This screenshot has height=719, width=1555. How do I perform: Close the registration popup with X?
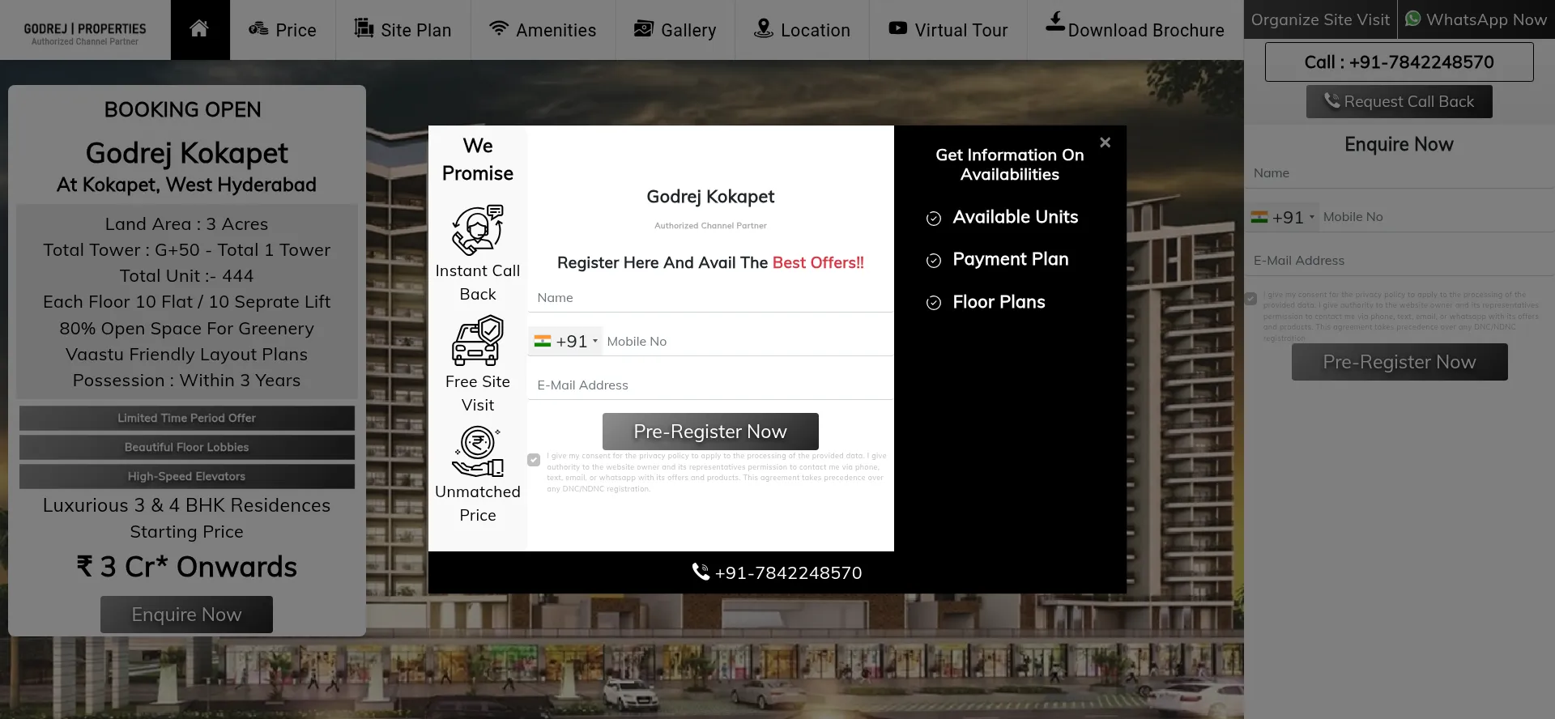click(x=1105, y=143)
